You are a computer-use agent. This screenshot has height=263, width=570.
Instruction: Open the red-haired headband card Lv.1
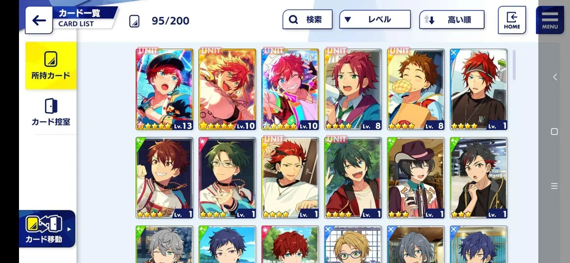[x=478, y=89]
